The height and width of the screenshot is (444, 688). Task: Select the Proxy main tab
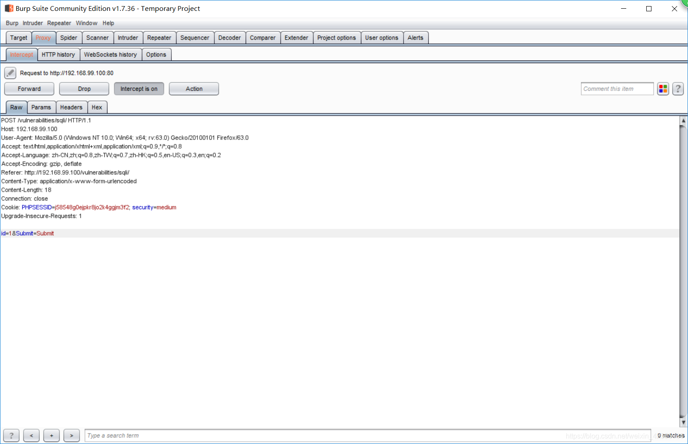click(43, 38)
